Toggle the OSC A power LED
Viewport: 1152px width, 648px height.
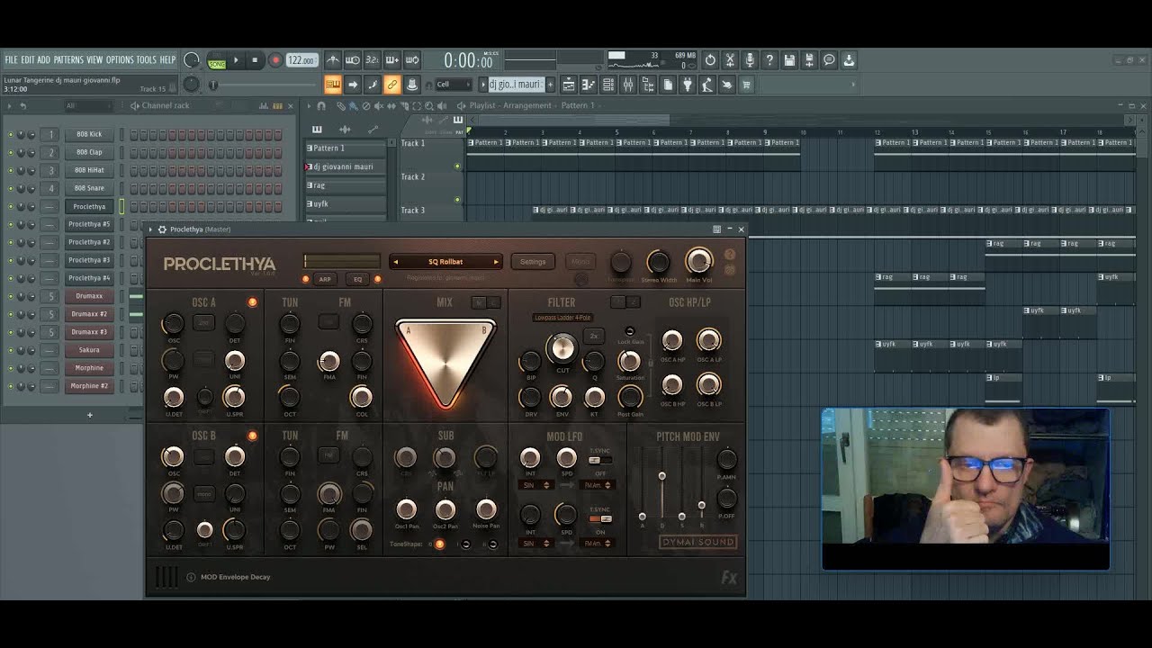252,302
